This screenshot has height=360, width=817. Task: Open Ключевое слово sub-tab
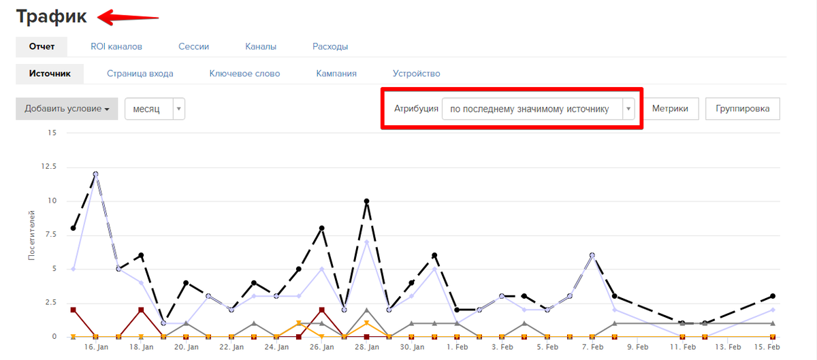(244, 73)
